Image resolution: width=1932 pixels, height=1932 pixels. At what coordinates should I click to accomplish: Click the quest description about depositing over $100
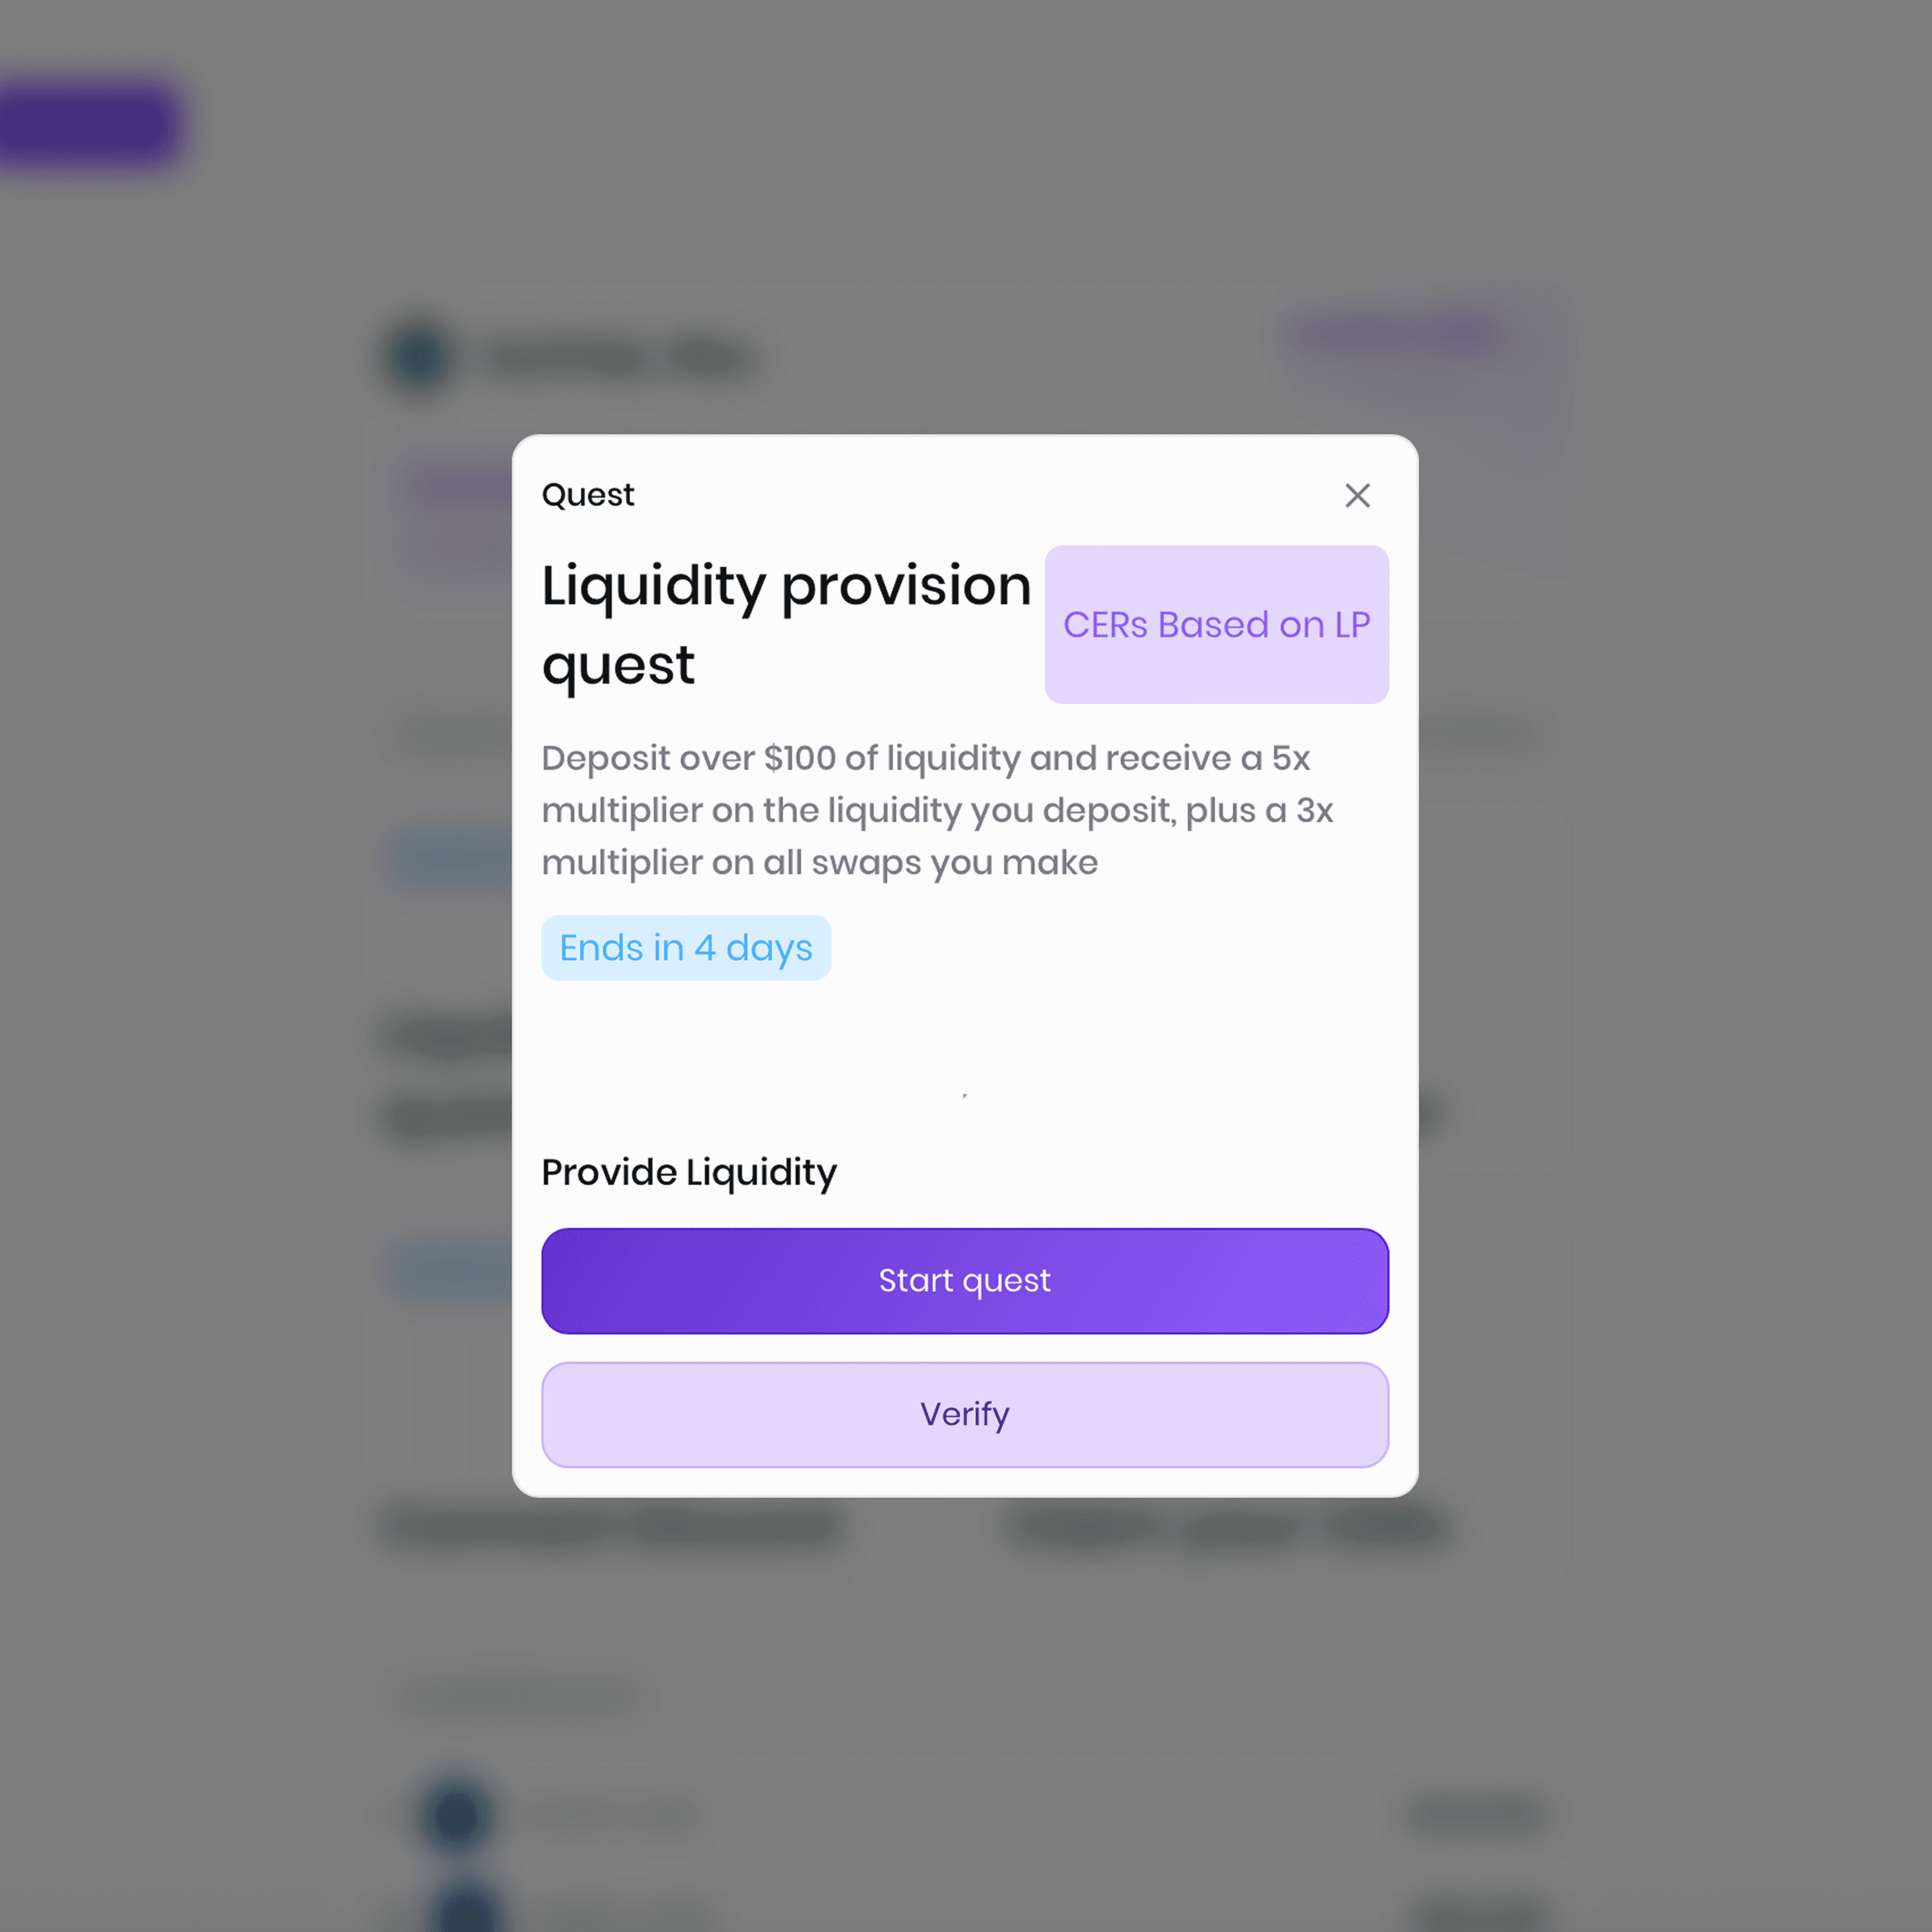[937, 810]
